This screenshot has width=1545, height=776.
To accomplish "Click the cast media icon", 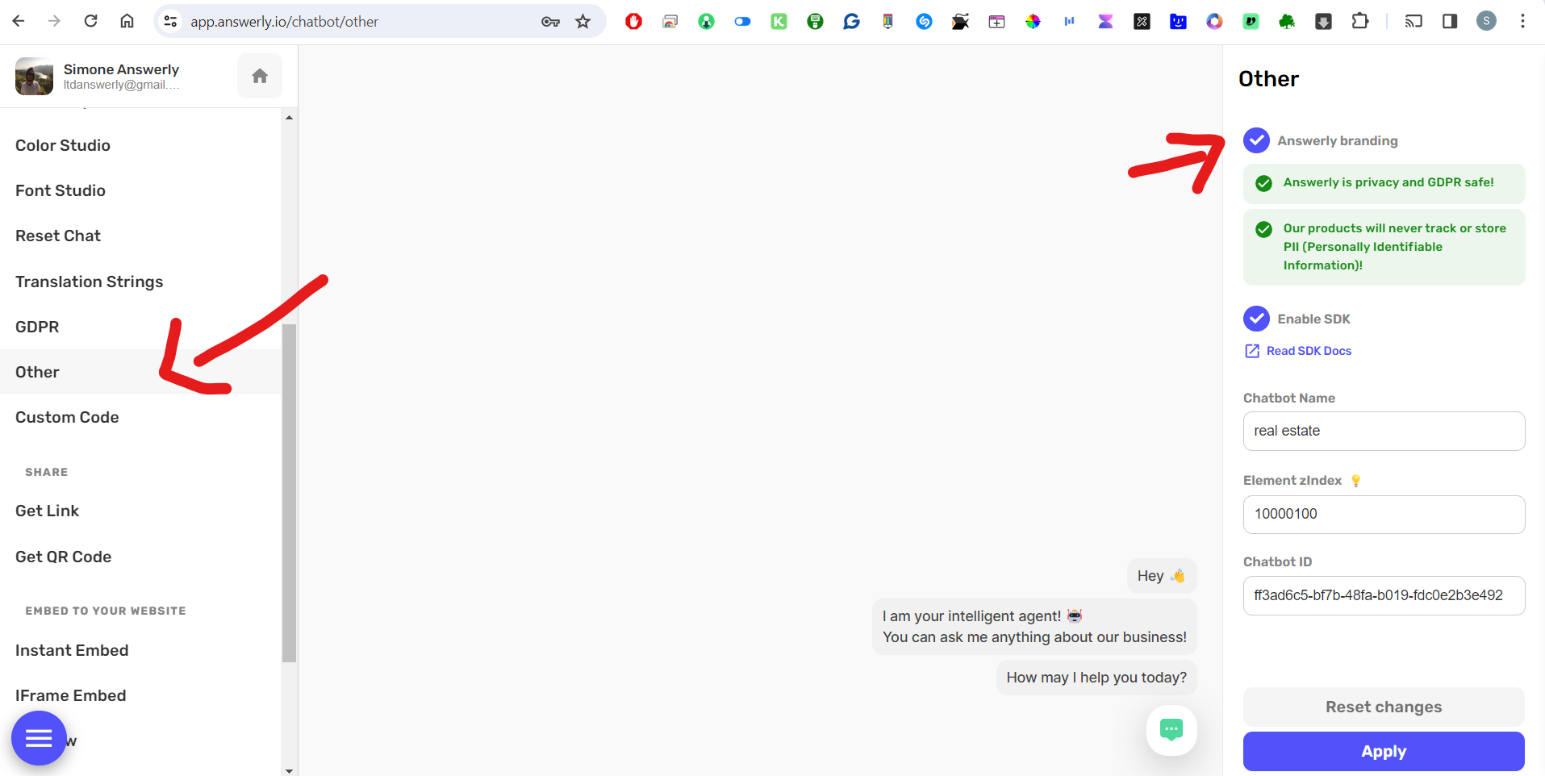I will [1413, 22].
